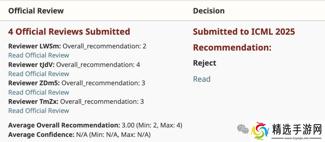The width and height of the screenshot is (325, 142).
Task: Open Reviewer ZDm5's Read Official Review link
Action: 39,92
